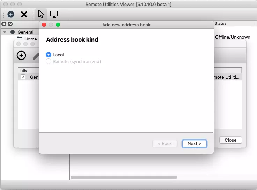The image size is (257, 190).
Task: Collapse the General tree node
Action: point(5,32)
